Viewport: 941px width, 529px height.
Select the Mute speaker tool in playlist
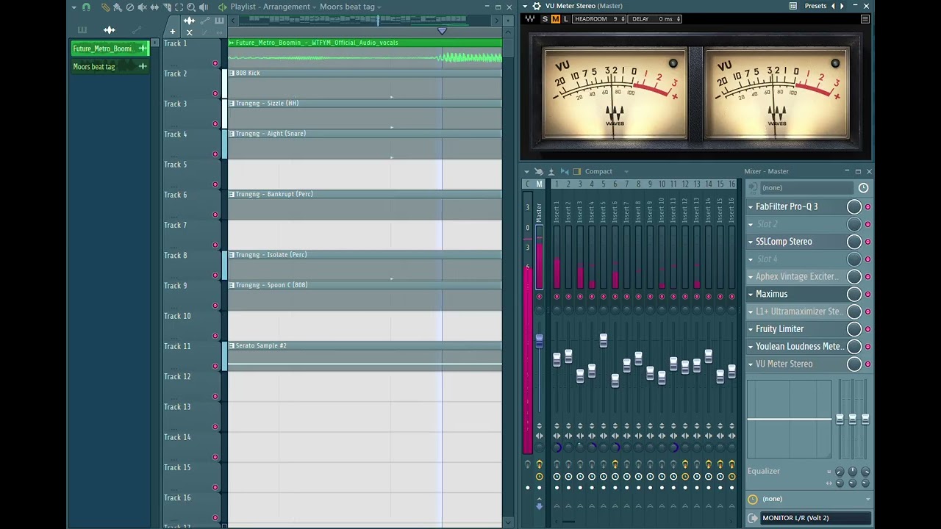[x=143, y=7]
